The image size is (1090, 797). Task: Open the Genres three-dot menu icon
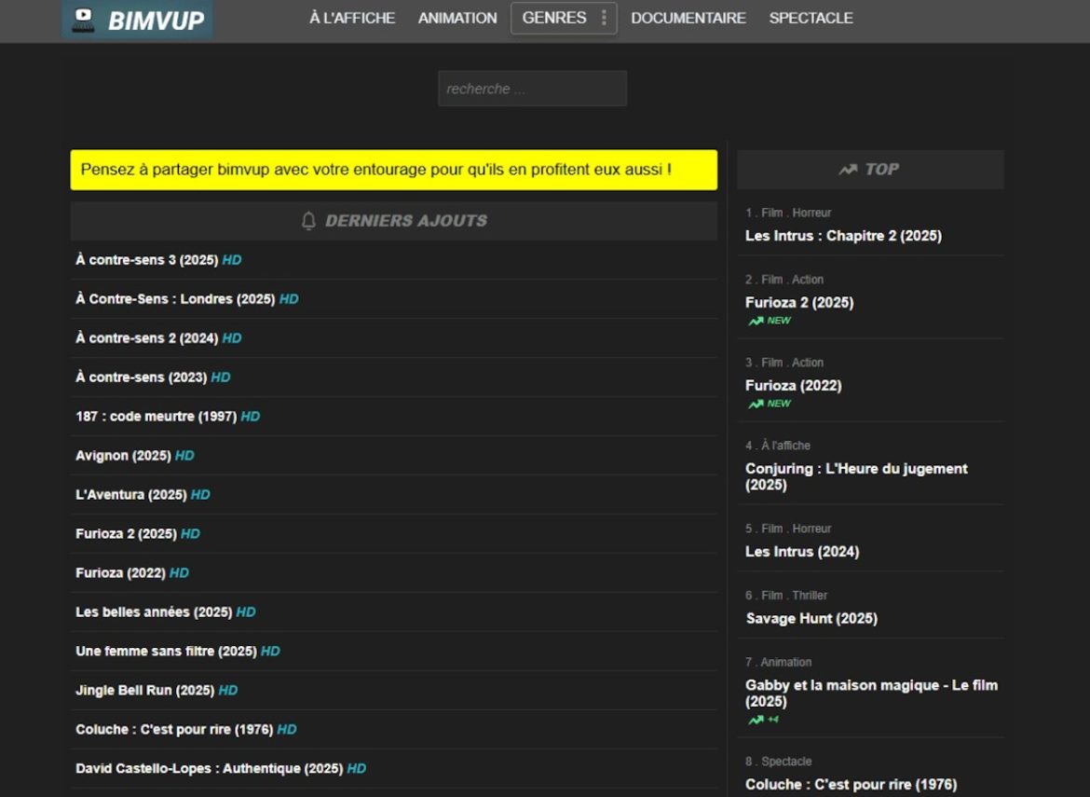tap(604, 18)
